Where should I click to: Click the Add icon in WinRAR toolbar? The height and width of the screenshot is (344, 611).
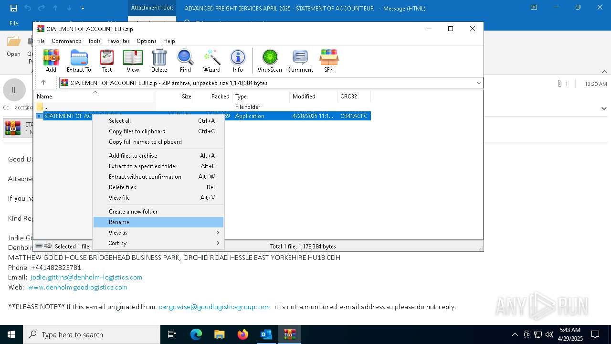(x=51, y=61)
